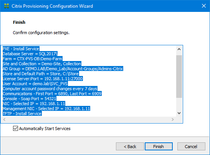The width and height of the screenshot is (210, 155).
Task: Click the 'NIC - Selected IP' line
Action: pos(34,104)
